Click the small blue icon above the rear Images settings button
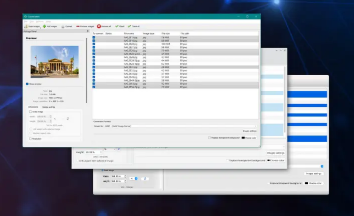 point(322,166)
